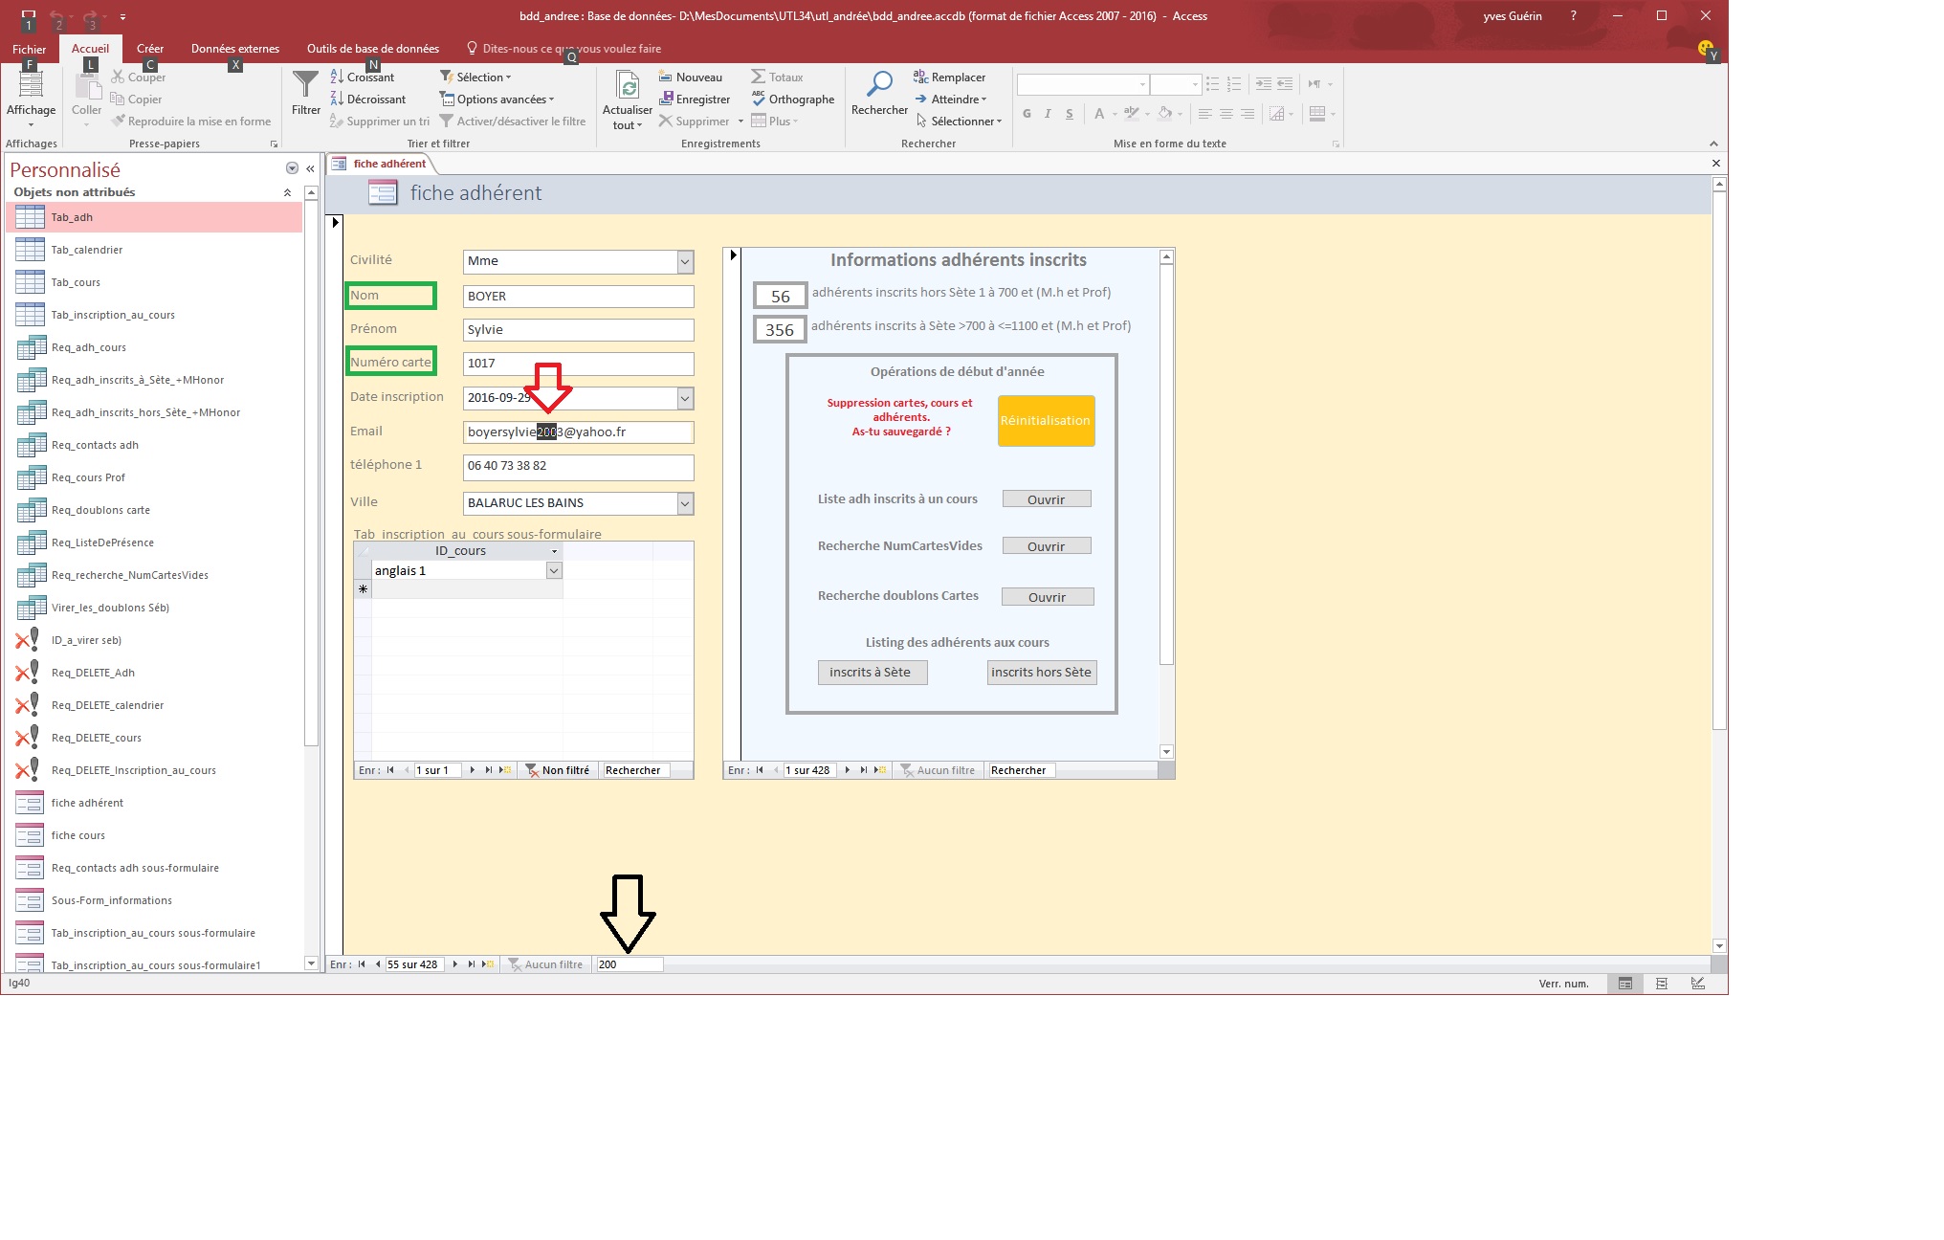1944x1240 pixels.
Task: Open Sélection filter dropdown
Action: click(475, 77)
